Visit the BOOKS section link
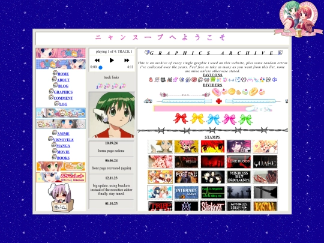324x243 pixels. (x=63, y=158)
